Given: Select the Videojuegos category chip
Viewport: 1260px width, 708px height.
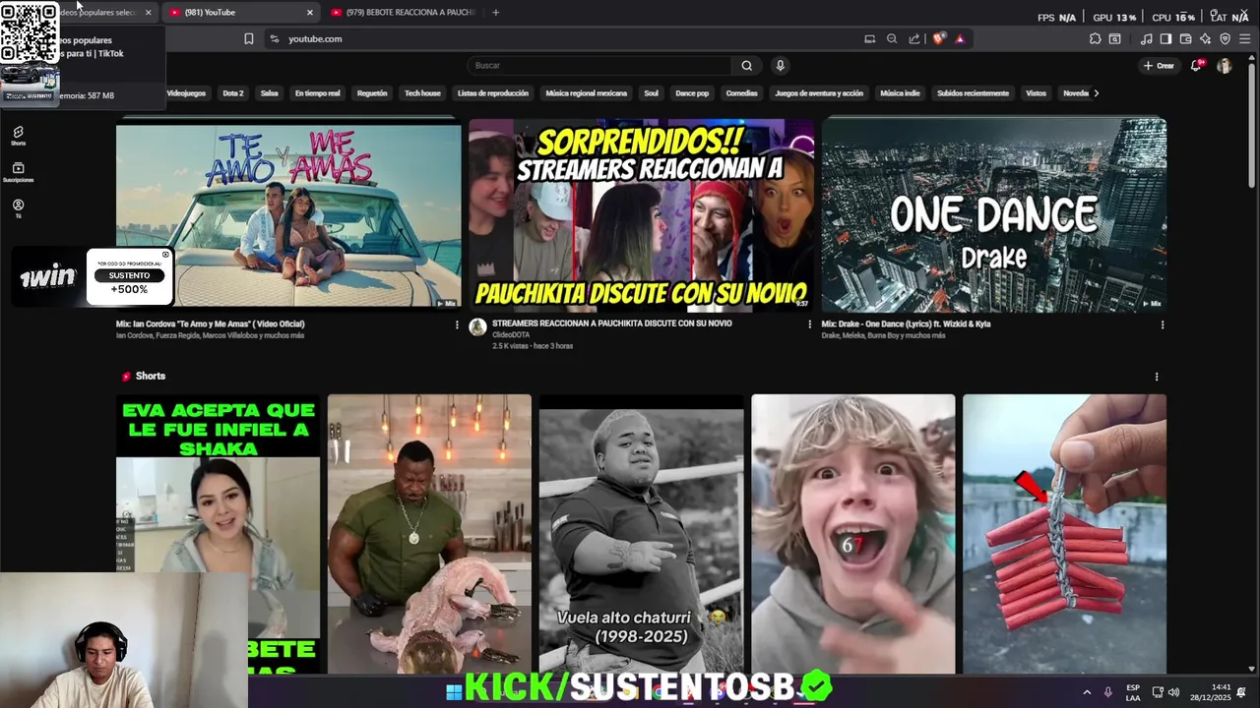Looking at the screenshot, I should pyautogui.click(x=186, y=93).
